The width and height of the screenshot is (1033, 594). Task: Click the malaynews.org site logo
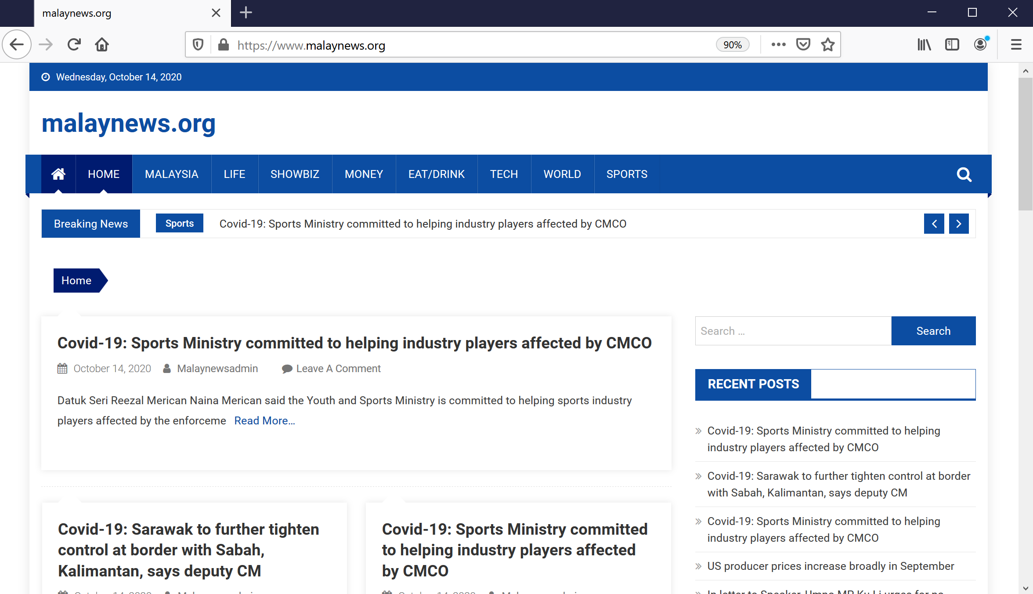click(129, 123)
